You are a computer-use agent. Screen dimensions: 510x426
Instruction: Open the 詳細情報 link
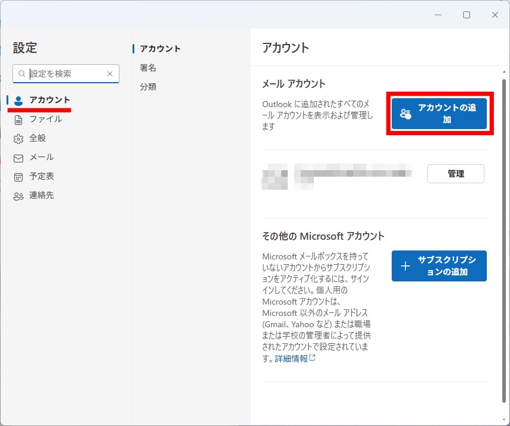pyautogui.click(x=291, y=359)
